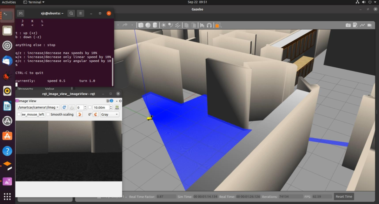Insert a box shape in Gazebo

[x=141, y=25]
